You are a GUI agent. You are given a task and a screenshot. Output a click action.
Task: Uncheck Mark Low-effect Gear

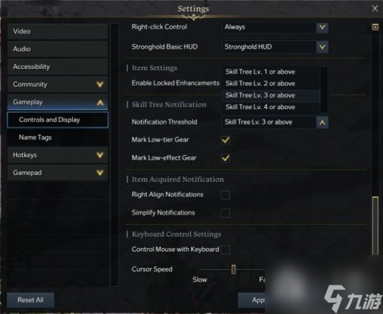(x=225, y=158)
